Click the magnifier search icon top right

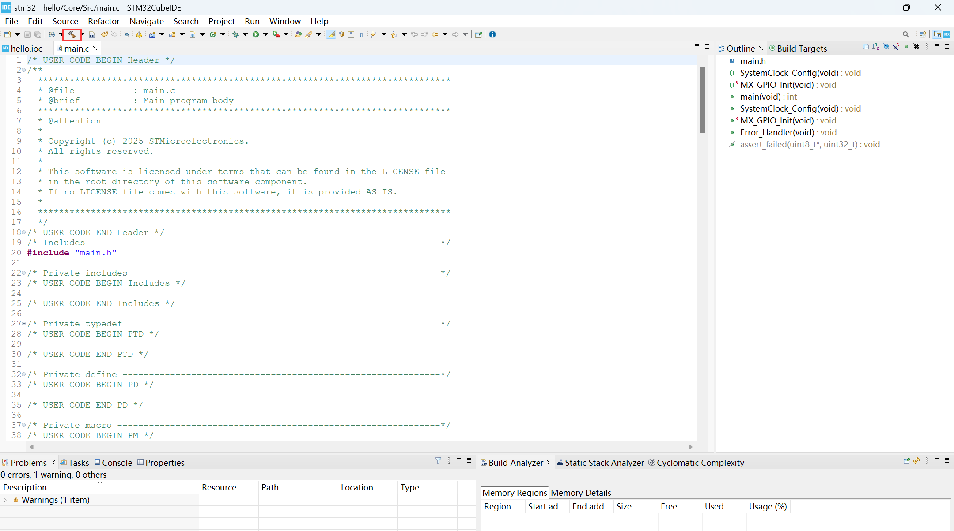coord(906,34)
